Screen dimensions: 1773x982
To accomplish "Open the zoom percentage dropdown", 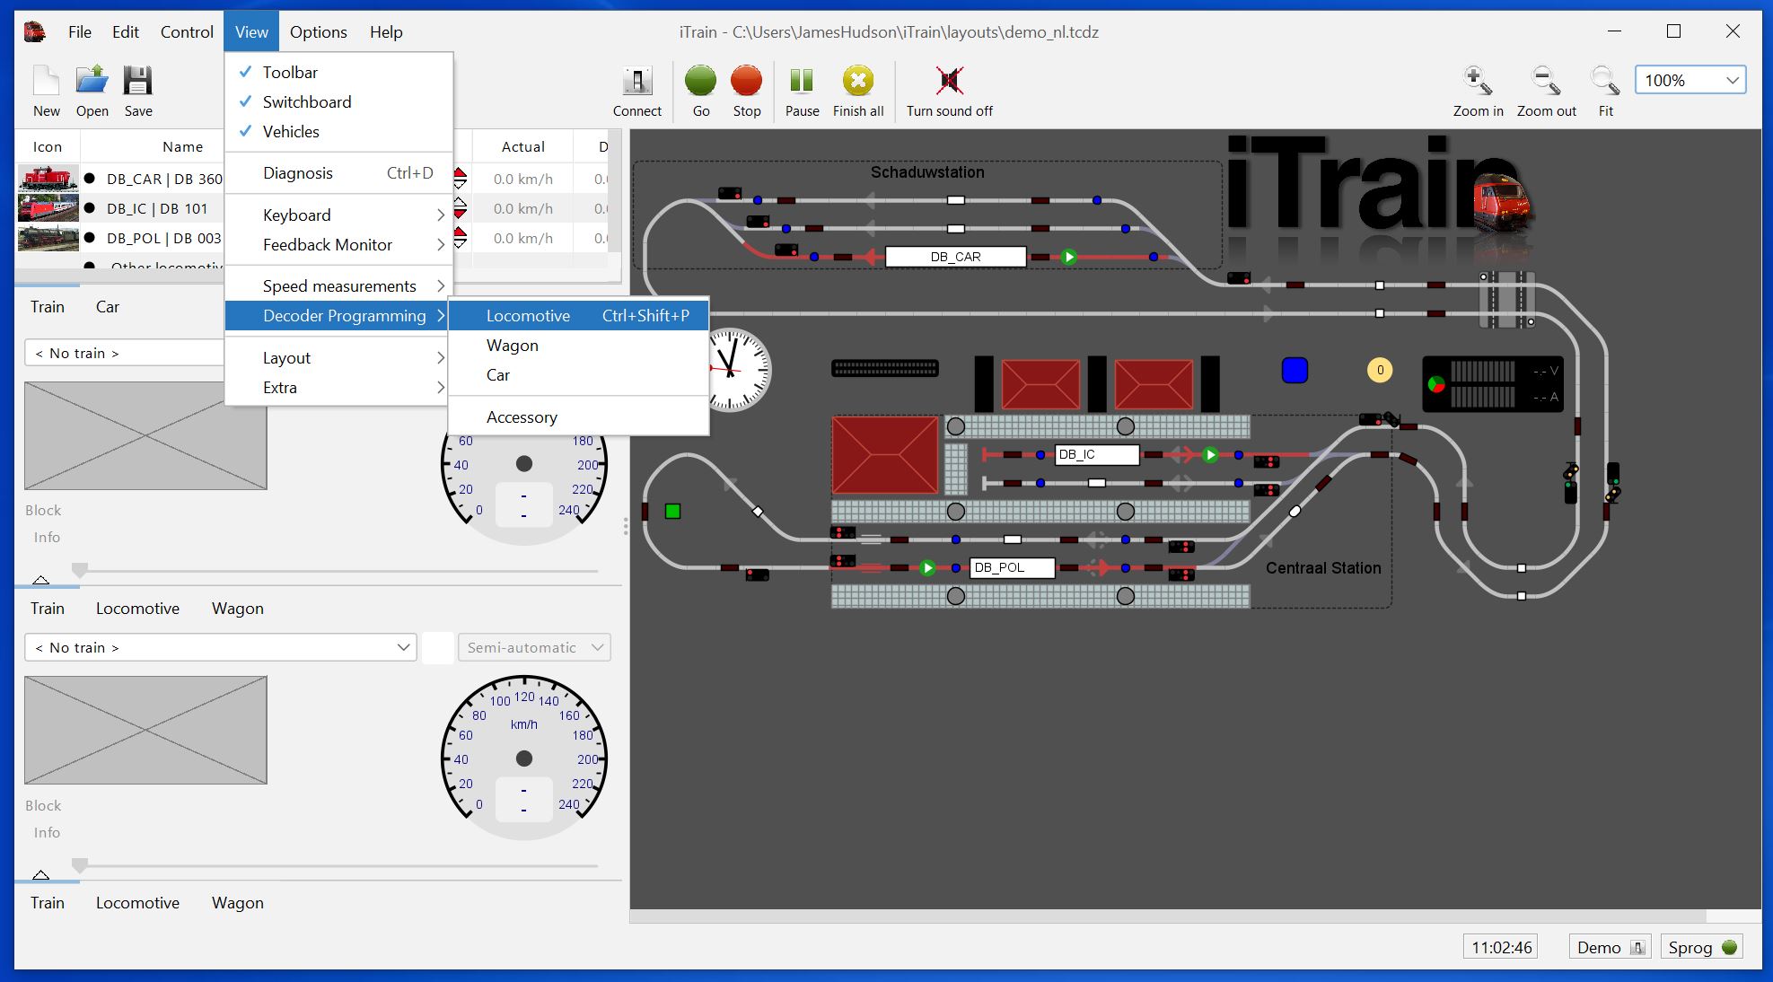I will [x=1732, y=80].
